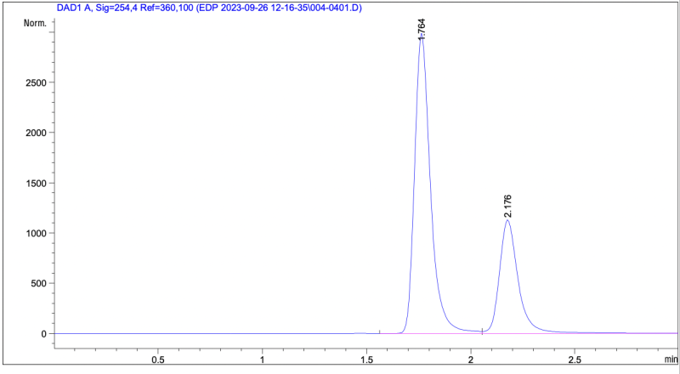Click the 500 y-axis tick label
The width and height of the screenshot is (680, 374).
(39, 284)
